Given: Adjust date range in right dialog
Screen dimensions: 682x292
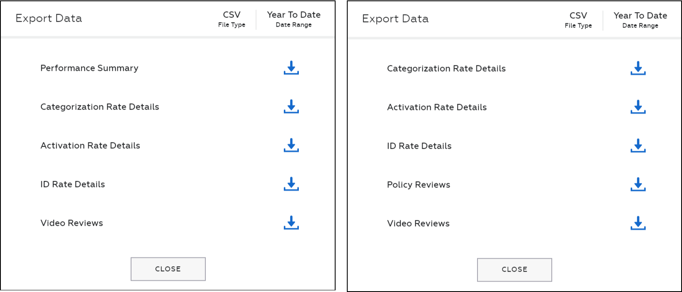Looking at the screenshot, I should tap(640, 19).
